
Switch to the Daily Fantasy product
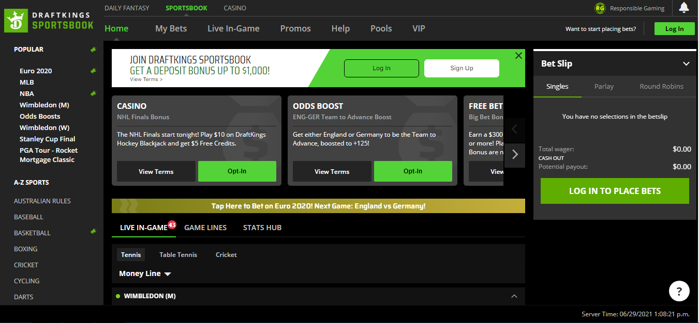pos(127,8)
